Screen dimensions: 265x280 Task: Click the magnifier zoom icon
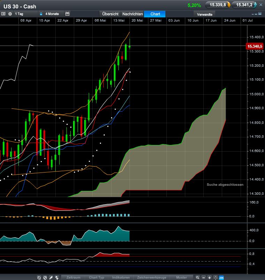point(197,278)
